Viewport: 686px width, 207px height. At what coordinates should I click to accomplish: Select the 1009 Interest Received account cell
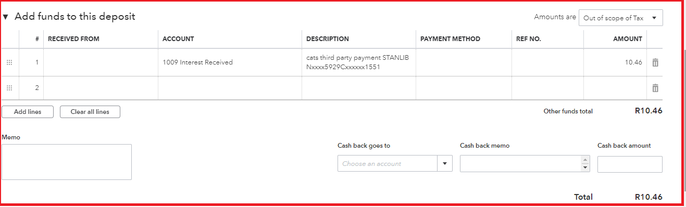coord(230,62)
